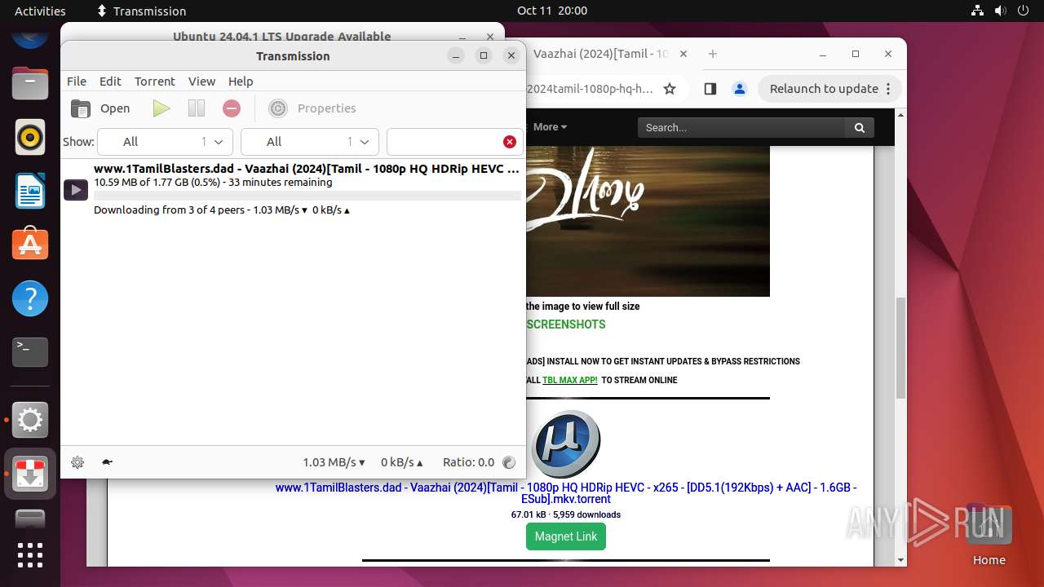Click the Magnet Link button on the webpage
This screenshot has width=1044, height=587.
pyautogui.click(x=566, y=536)
